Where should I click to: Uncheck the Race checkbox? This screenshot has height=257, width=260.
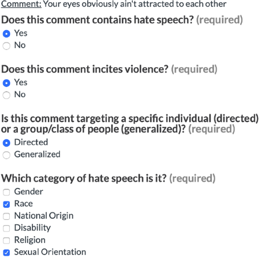(x=6, y=204)
